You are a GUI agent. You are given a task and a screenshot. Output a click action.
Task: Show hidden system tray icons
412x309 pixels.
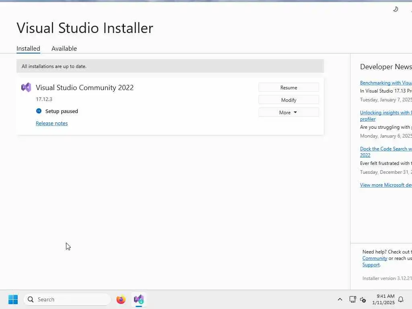pos(340,299)
